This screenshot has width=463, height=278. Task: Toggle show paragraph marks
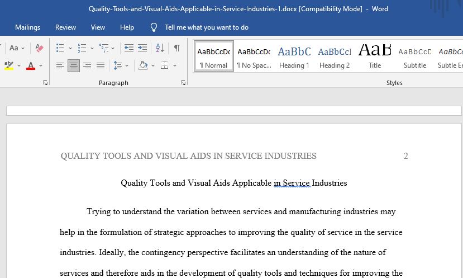coord(177,48)
